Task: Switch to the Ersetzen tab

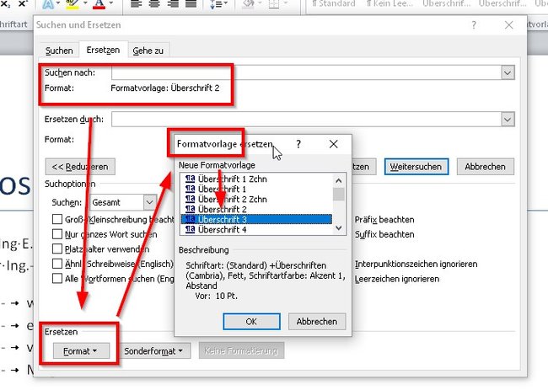Action: (103, 50)
